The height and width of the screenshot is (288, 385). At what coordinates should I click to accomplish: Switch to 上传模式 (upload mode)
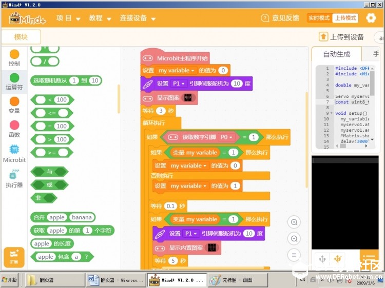[345, 18]
